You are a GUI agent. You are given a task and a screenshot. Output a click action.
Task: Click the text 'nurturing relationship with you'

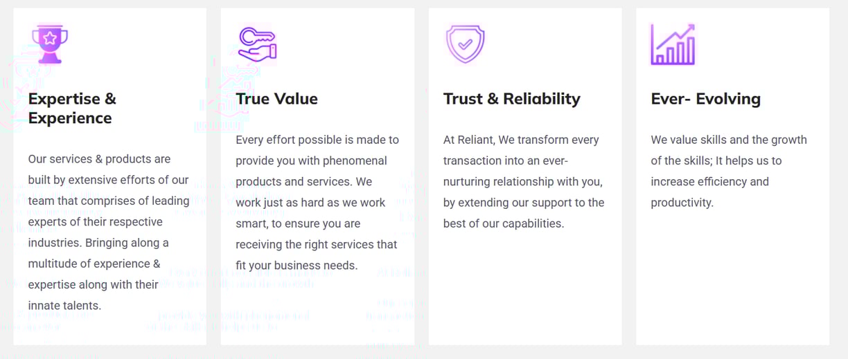coord(523,182)
